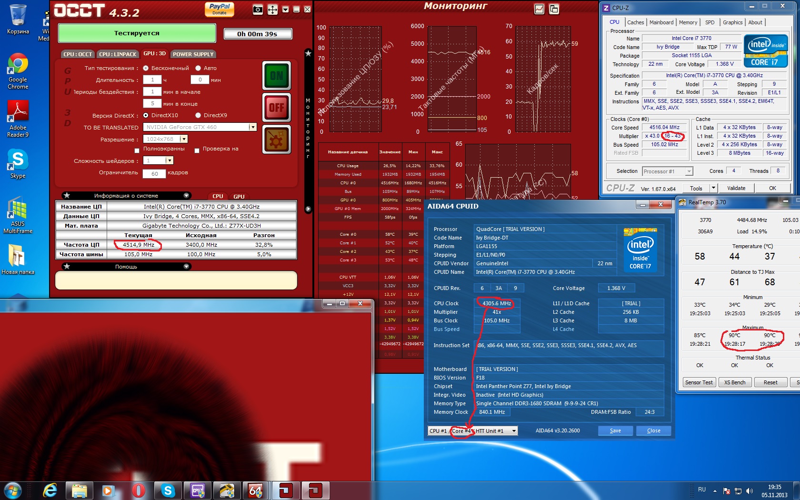
Task: Launch Internet Explorer from the taskbar
Action: [x=50, y=490]
